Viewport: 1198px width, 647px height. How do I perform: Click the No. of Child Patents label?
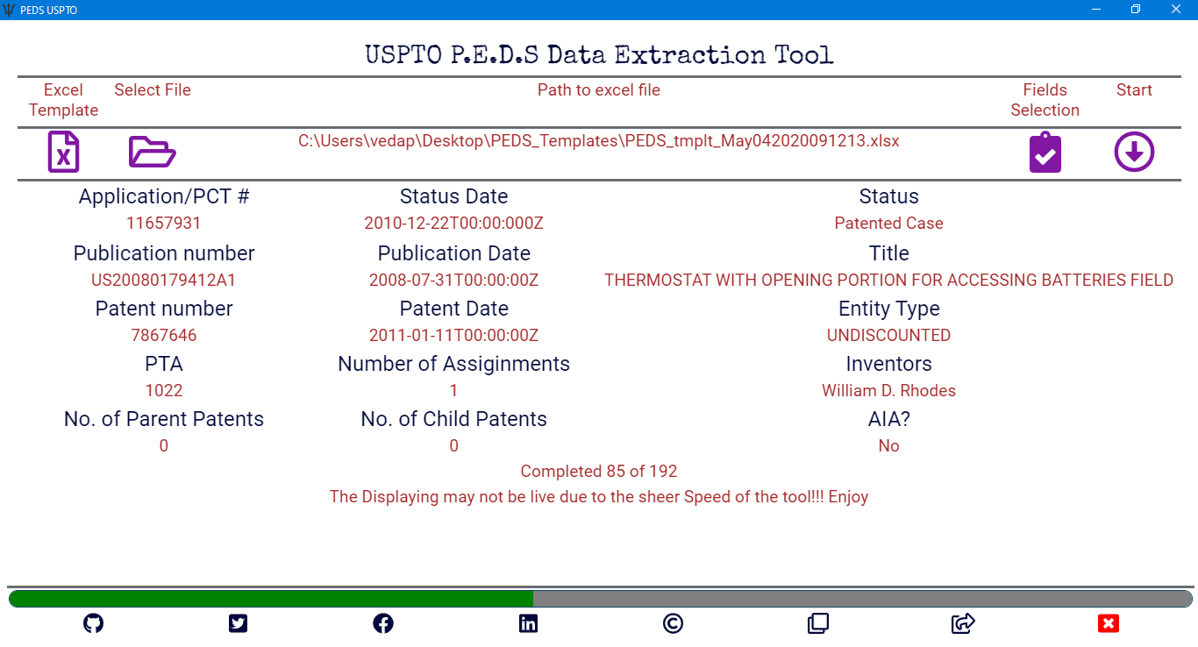454,419
